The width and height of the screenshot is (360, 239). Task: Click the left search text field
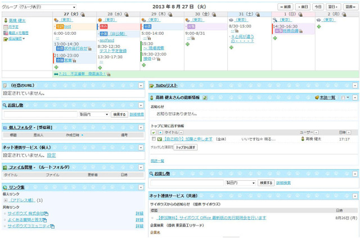click(40, 114)
